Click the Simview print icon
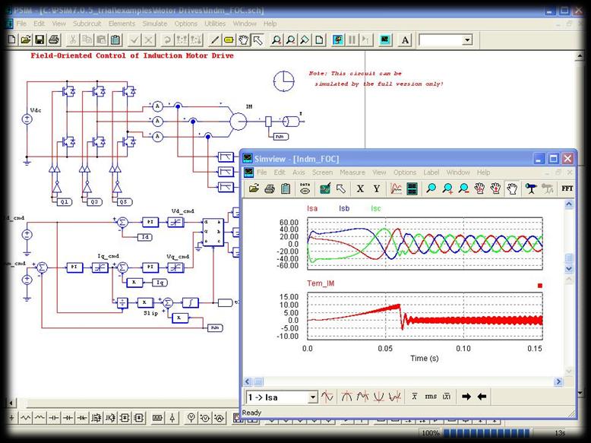 coord(270,188)
